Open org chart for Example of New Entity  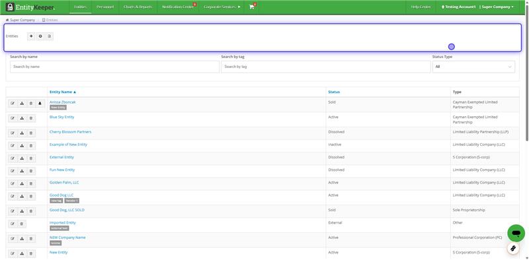click(x=22, y=146)
